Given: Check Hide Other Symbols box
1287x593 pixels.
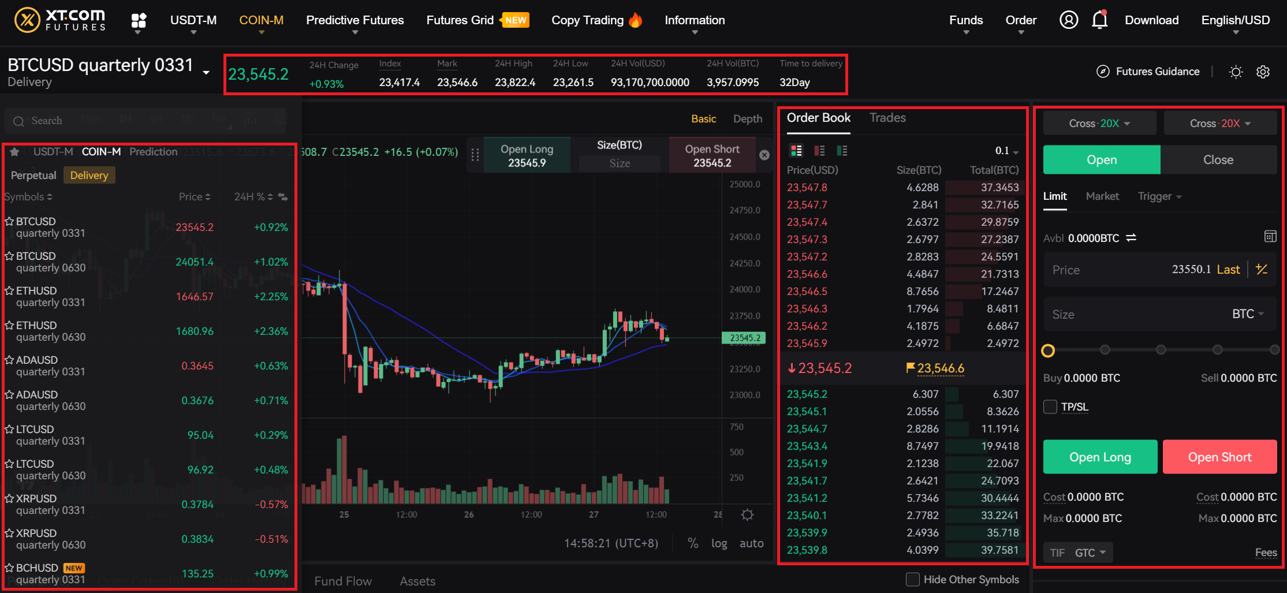Looking at the screenshot, I should (x=913, y=579).
